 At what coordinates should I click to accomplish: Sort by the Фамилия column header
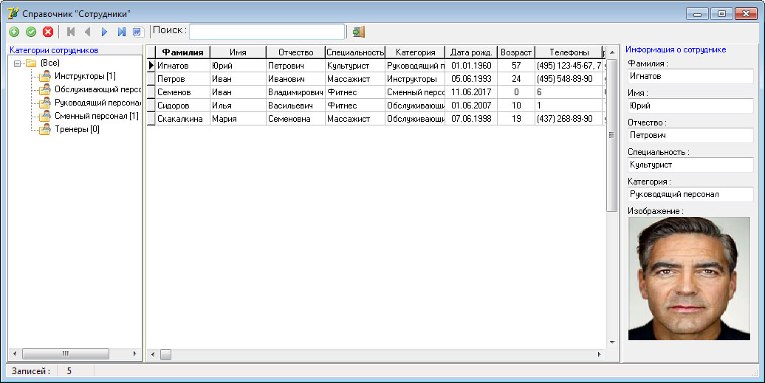[x=182, y=52]
